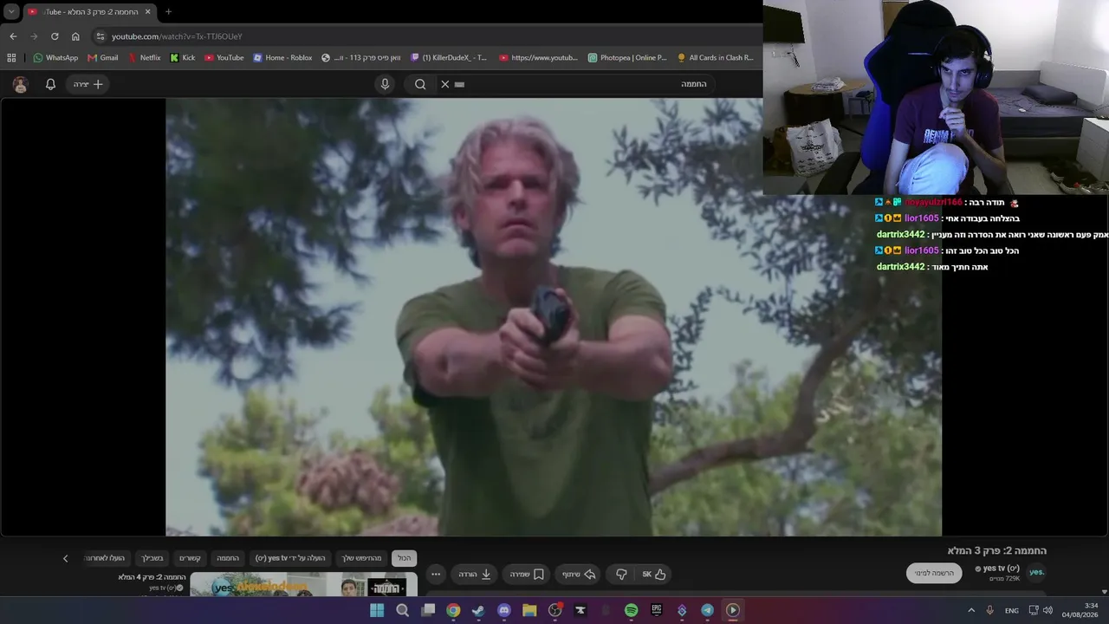This screenshot has height=624, width=1109.
Task: Open the KillerDudeX Twitch bookmark
Action: (x=449, y=58)
